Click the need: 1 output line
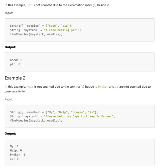 pyautogui.click(x=16, y=60)
